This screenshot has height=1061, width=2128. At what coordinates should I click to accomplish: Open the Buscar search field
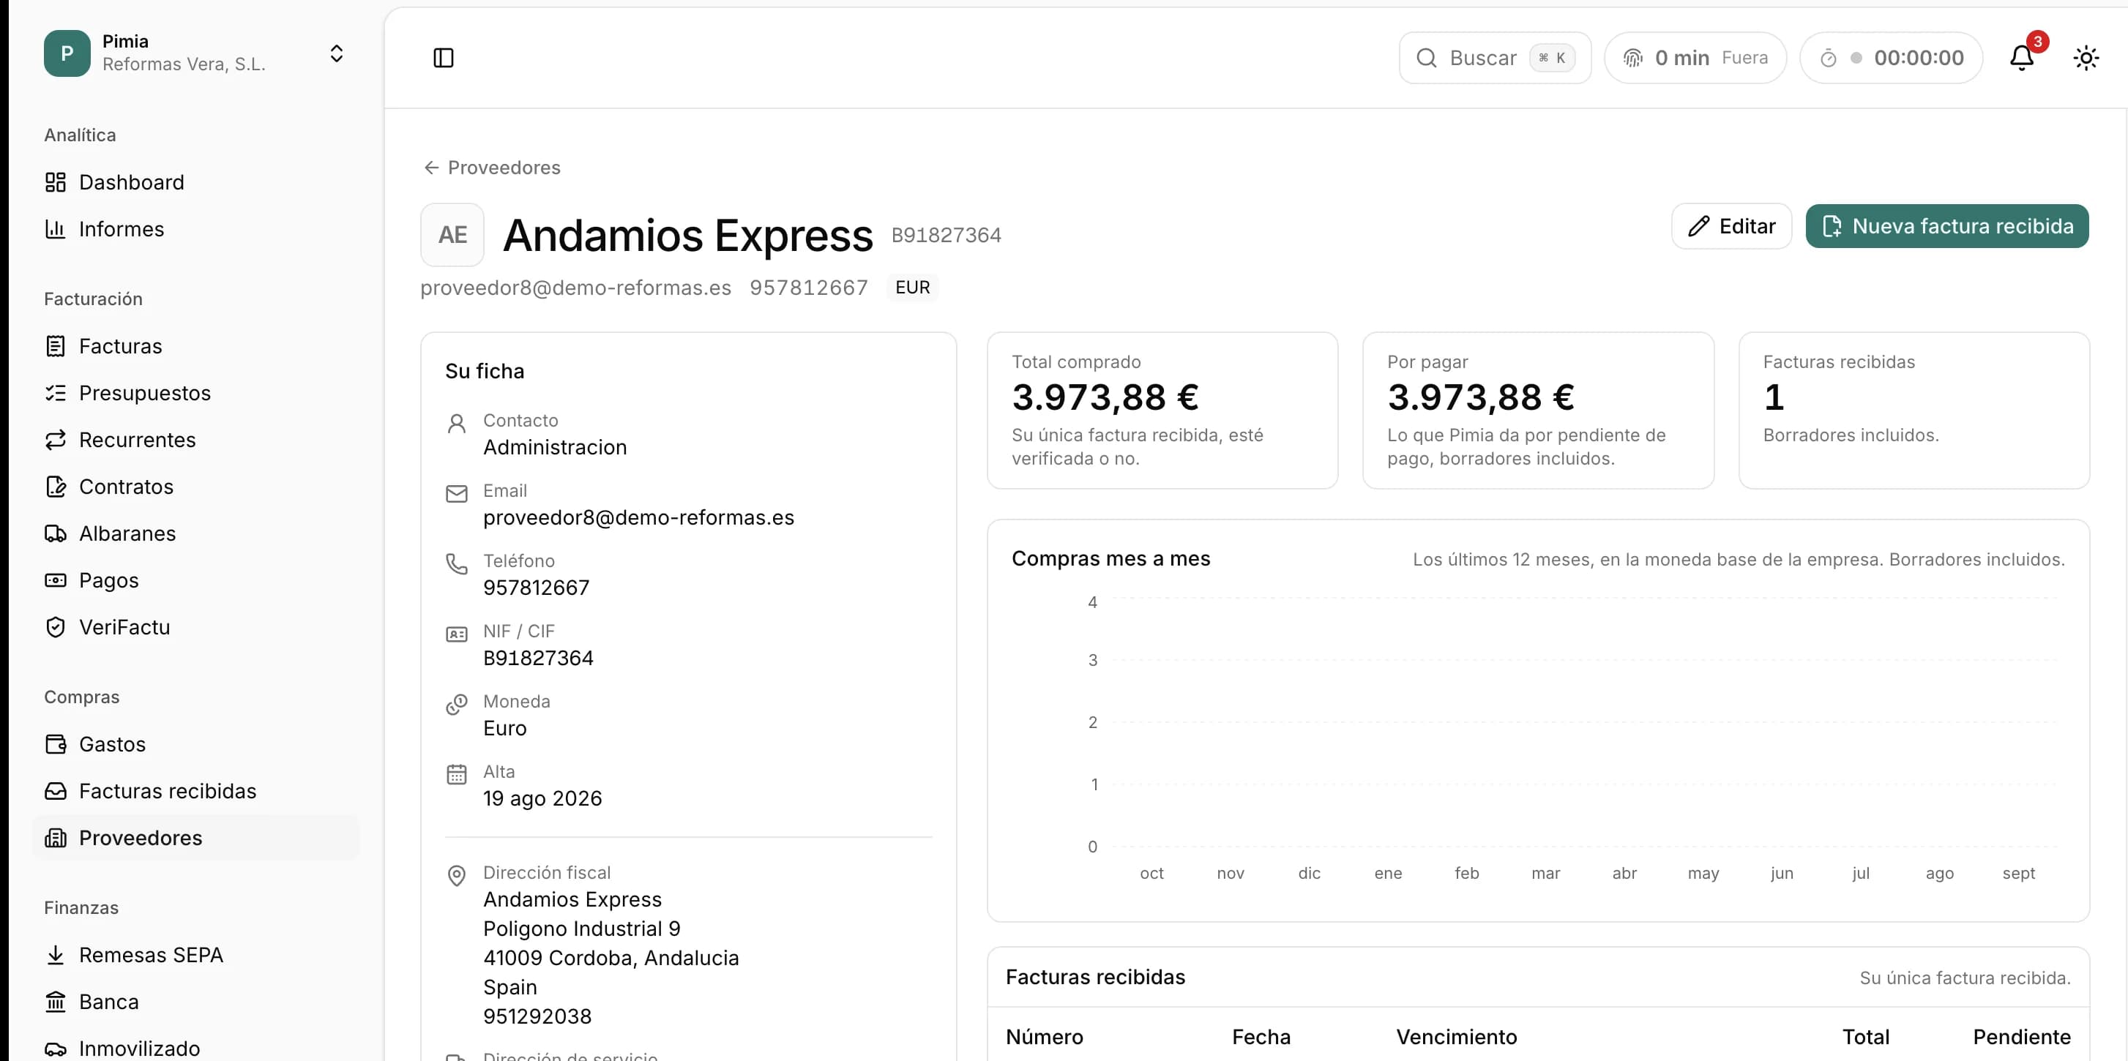tap(1496, 58)
